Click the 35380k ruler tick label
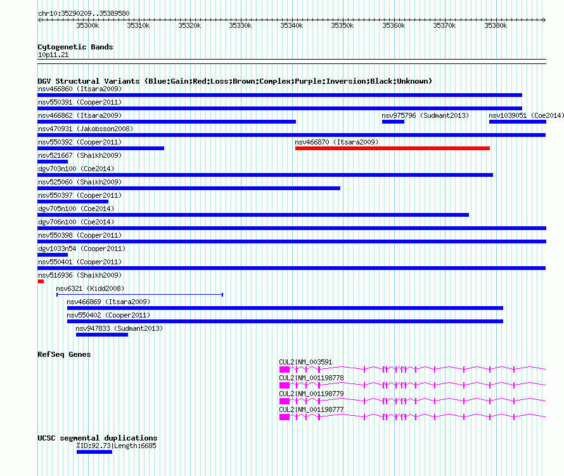 point(496,25)
